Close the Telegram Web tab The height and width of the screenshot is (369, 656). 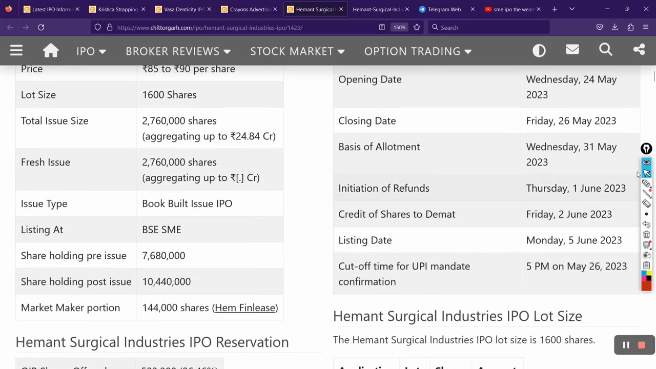click(x=473, y=9)
